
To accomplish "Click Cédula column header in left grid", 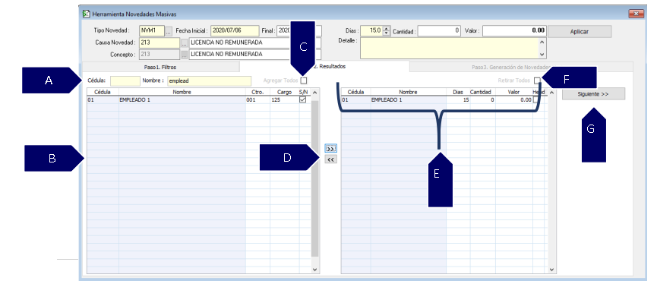I will click(103, 92).
